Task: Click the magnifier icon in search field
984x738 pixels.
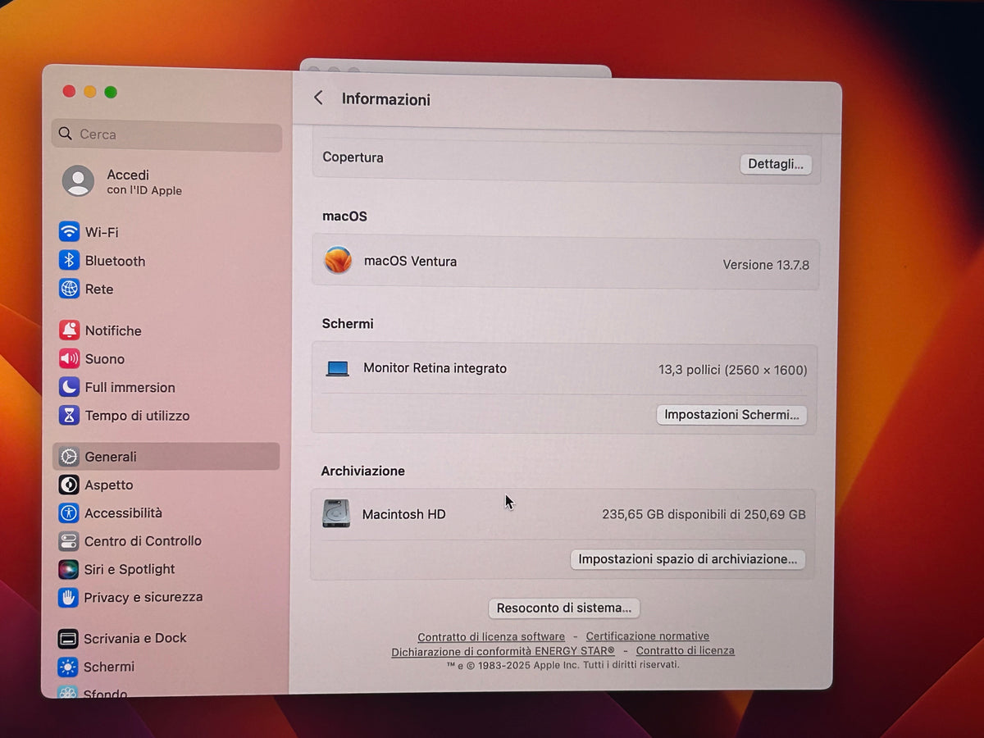Action: coord(66,133)
